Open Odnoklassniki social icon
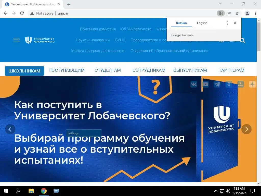 click(229, 84)
